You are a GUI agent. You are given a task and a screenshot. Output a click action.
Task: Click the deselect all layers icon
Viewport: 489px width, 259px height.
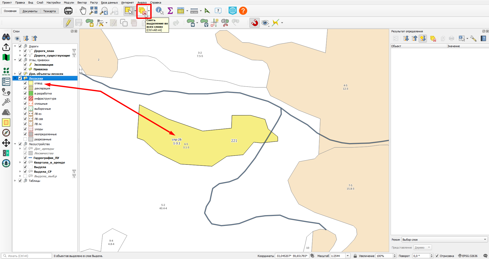[142, 11]
